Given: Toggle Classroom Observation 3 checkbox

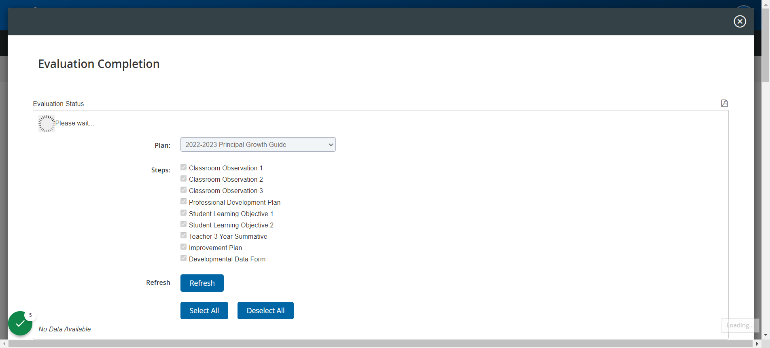Looking at the screenshot, I should pos(184,190).
